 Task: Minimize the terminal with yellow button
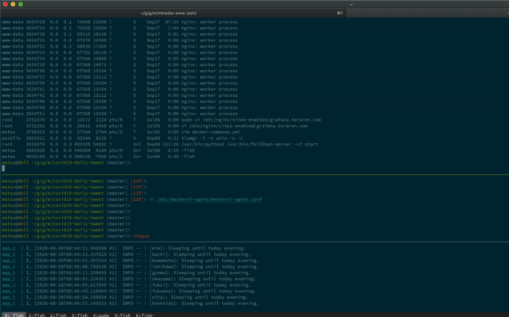tap(13, 4)
